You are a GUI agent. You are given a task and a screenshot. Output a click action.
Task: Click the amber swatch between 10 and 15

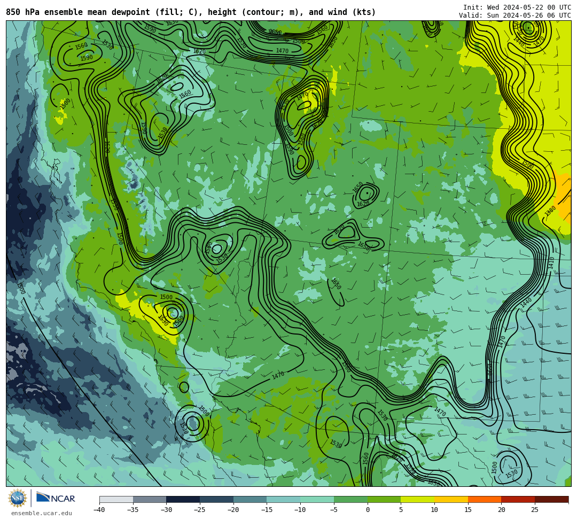(451, 499)
